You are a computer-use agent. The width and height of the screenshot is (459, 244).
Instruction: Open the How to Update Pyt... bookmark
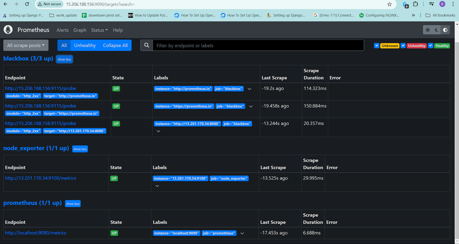pyautogui.click(x=148, y=15)
